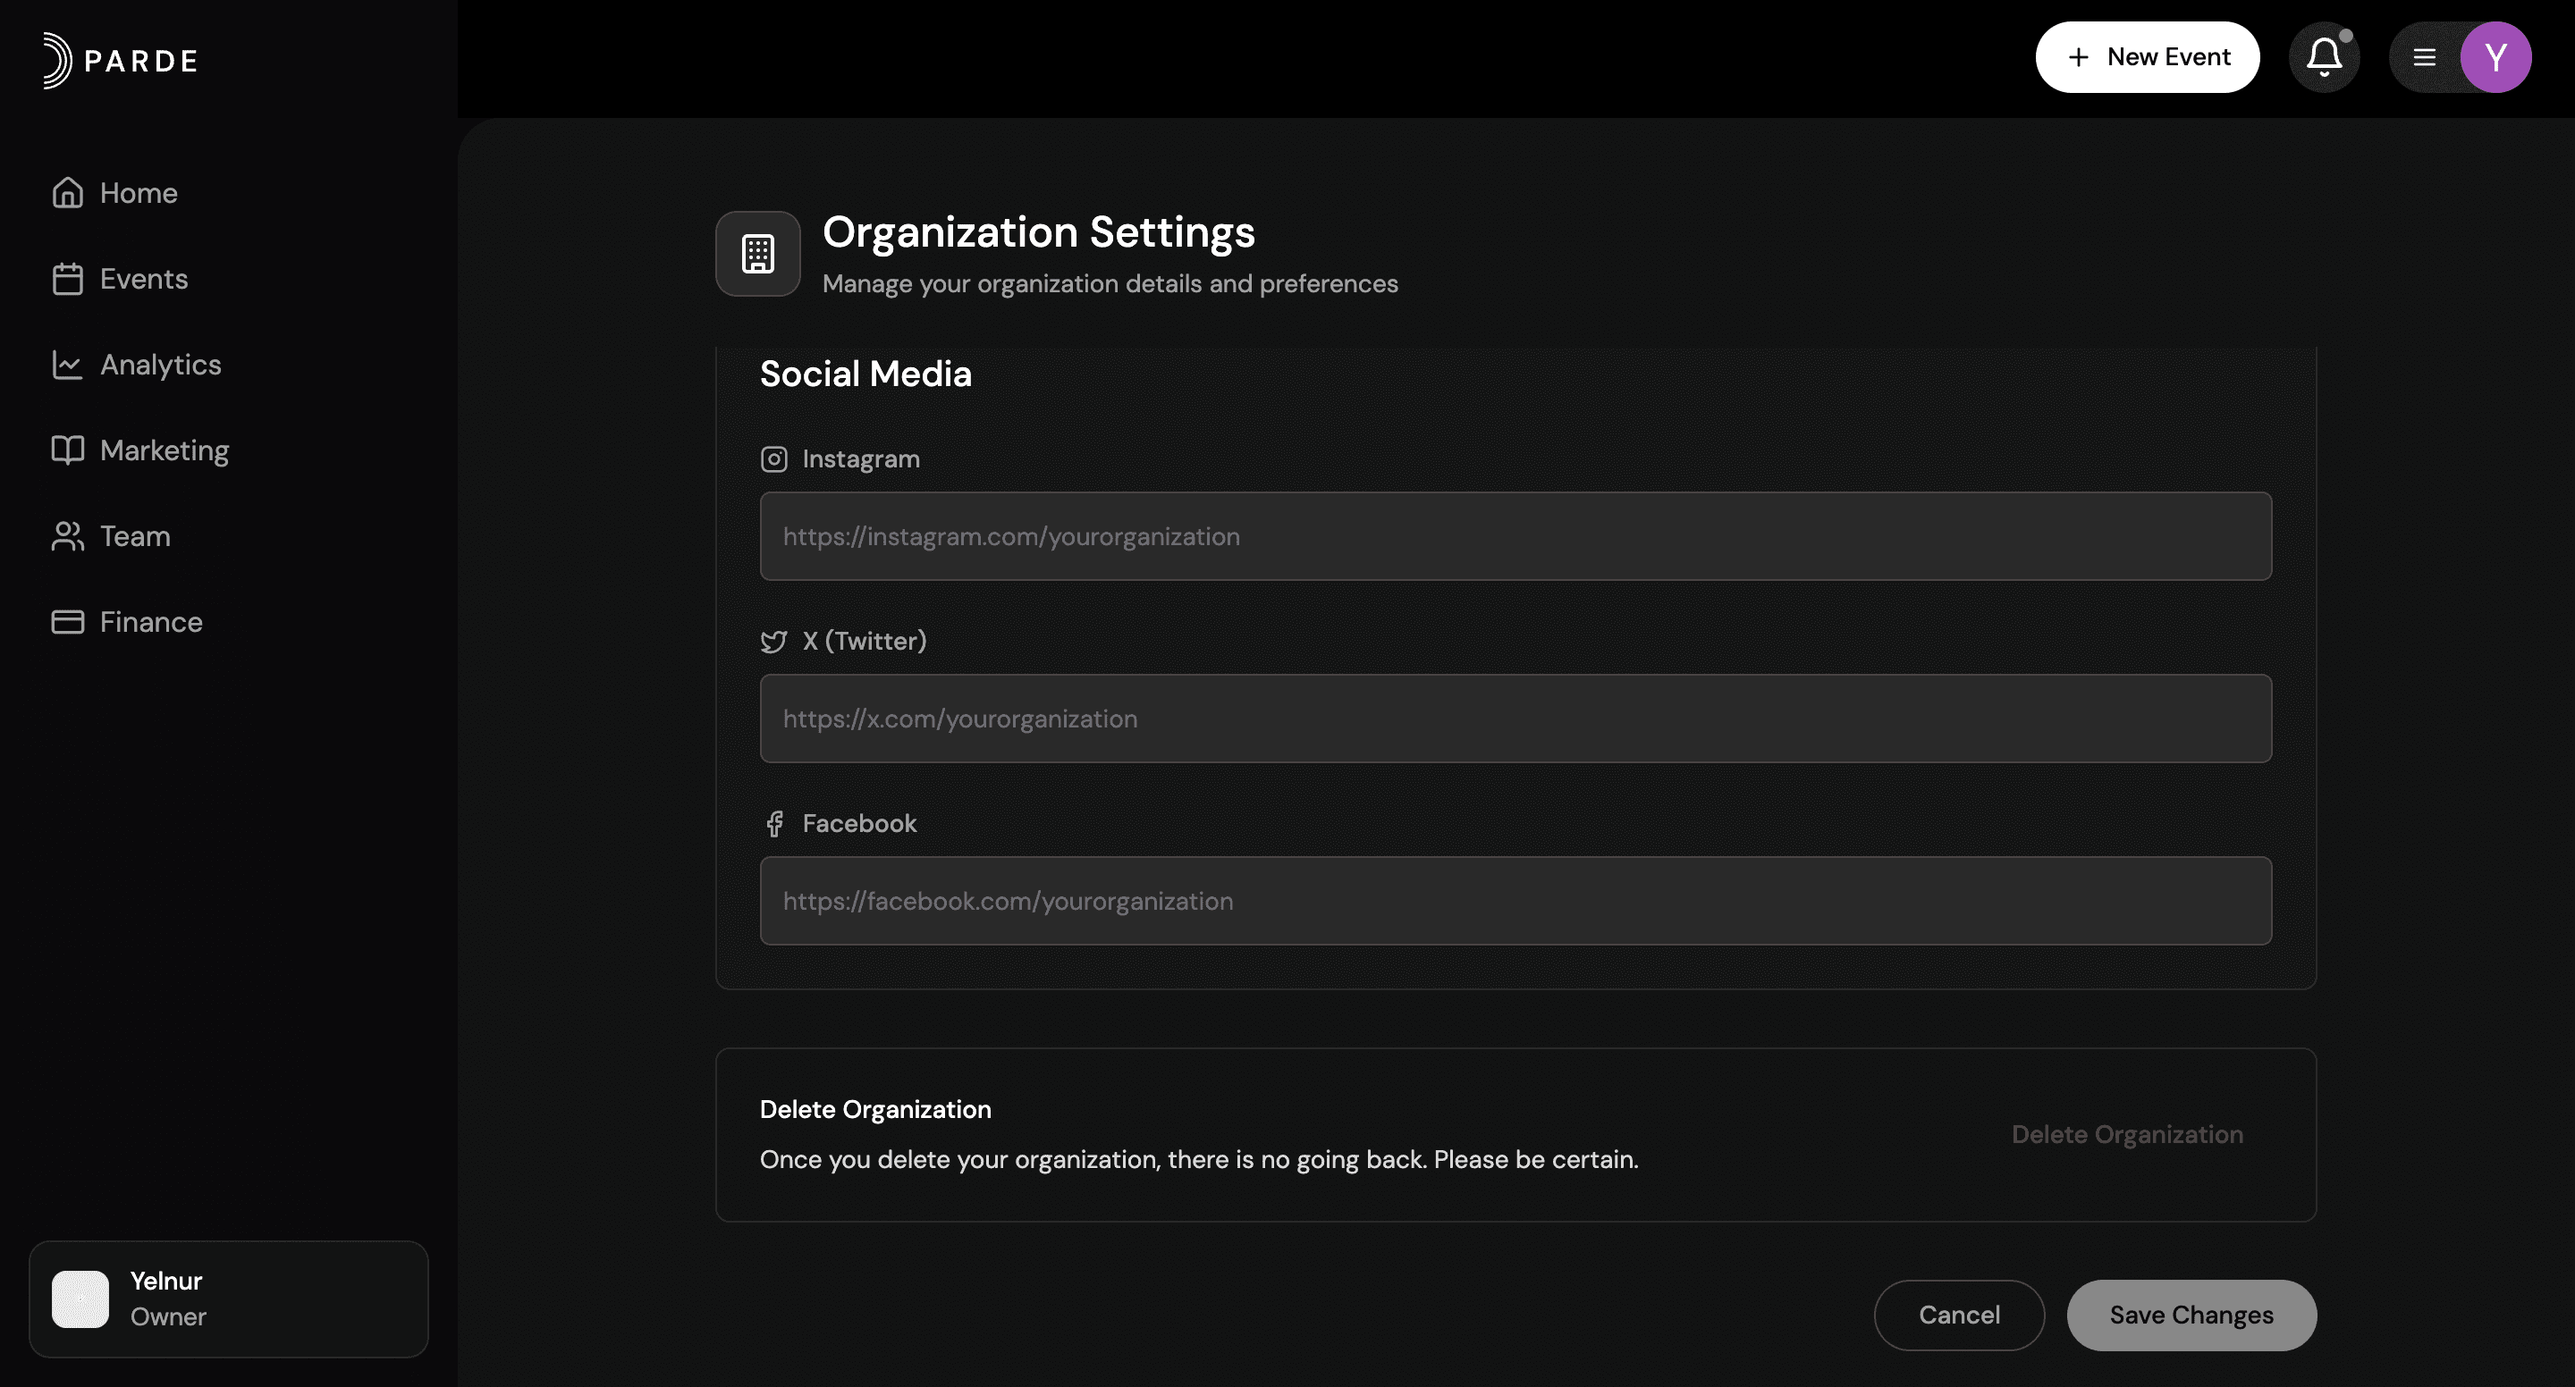Click the Events calendar icon
Screen dimensions: 2575x1387
click(x=67, y=279)
